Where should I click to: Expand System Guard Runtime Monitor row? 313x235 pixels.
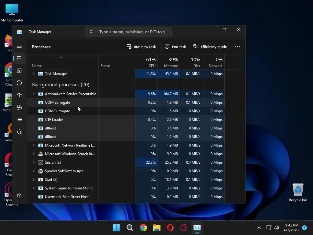click(x=34, y=188)
